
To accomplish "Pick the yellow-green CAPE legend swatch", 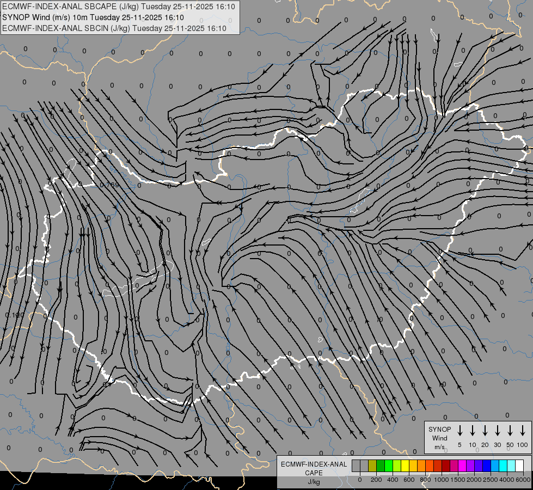I will point(397,465).
